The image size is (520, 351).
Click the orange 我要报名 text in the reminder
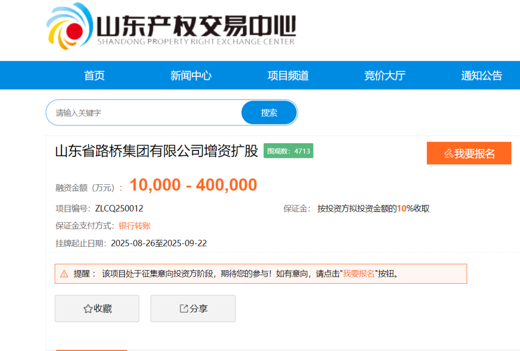[x=359, y=274]
